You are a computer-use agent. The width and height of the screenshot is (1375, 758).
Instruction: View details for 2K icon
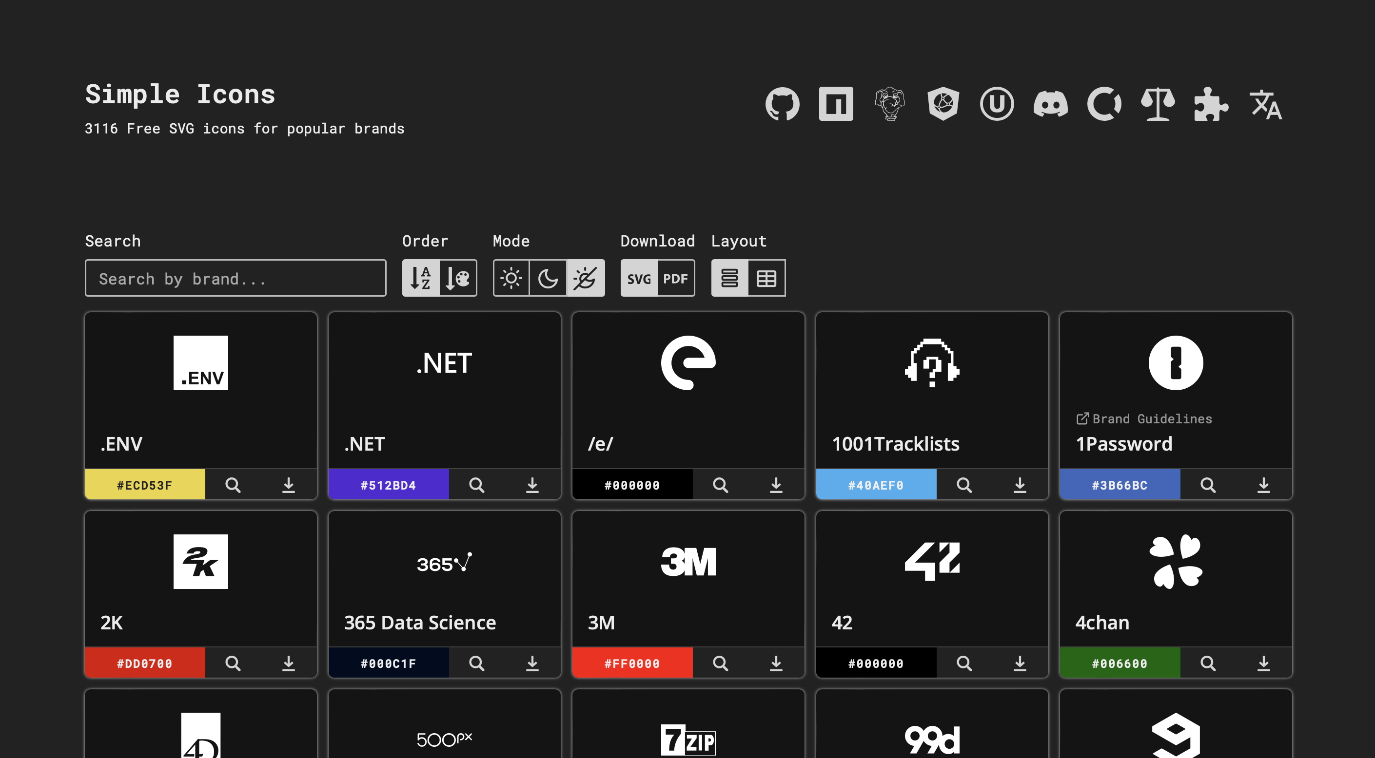(x=233, y=663)
